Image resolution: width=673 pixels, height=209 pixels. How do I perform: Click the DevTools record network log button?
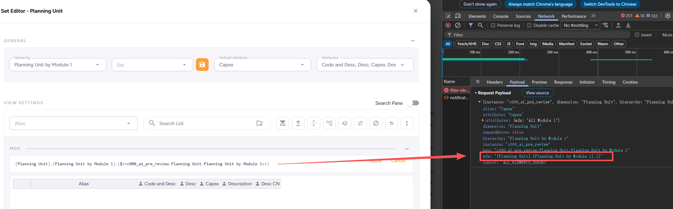[x=448, y=25]
